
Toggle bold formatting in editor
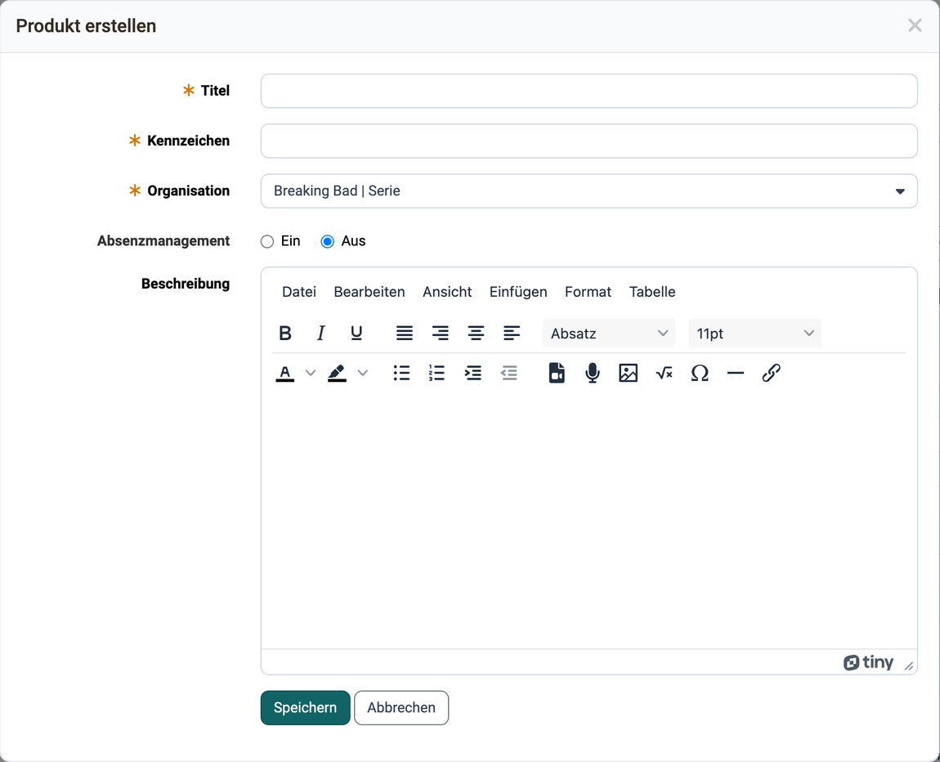tap(285, 334)
